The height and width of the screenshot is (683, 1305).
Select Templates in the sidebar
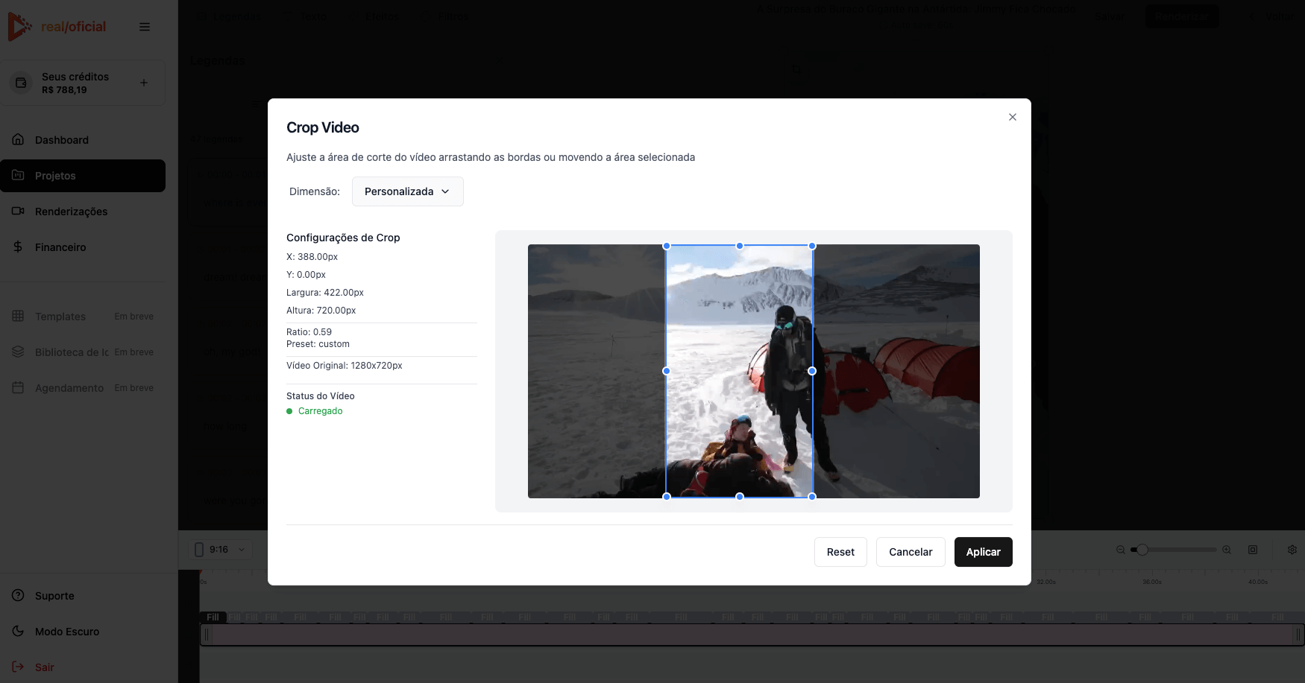[83, 317]
